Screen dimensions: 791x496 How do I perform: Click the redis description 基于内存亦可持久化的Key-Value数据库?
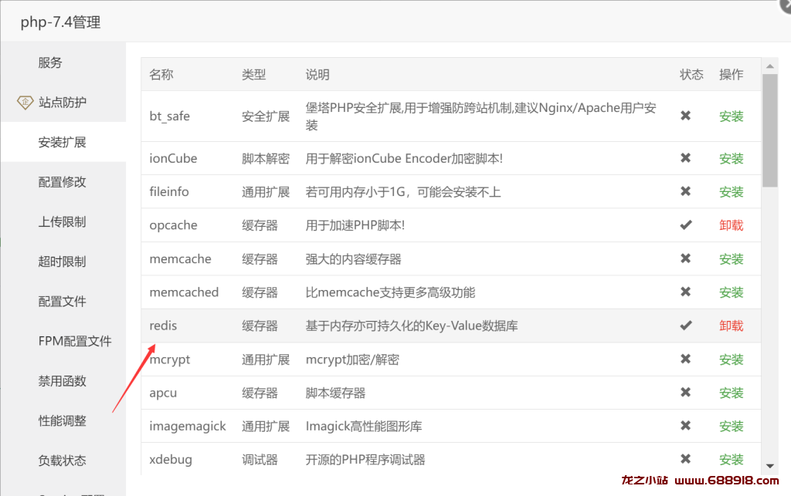click(x=412, y=326)
